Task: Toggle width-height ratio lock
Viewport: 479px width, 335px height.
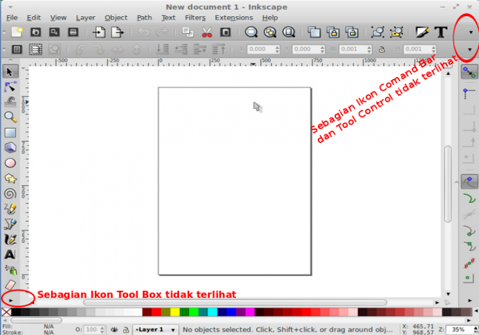Action: pos(381,49)
